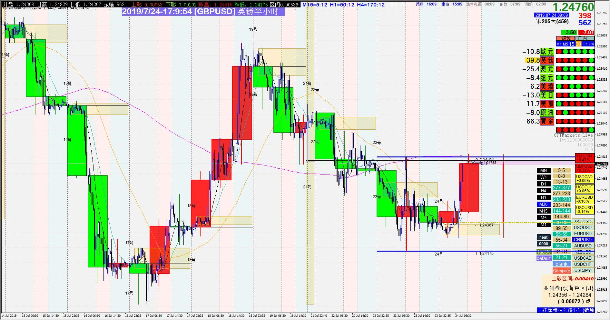Click the green 3.50 value box

tap(569, 32)
